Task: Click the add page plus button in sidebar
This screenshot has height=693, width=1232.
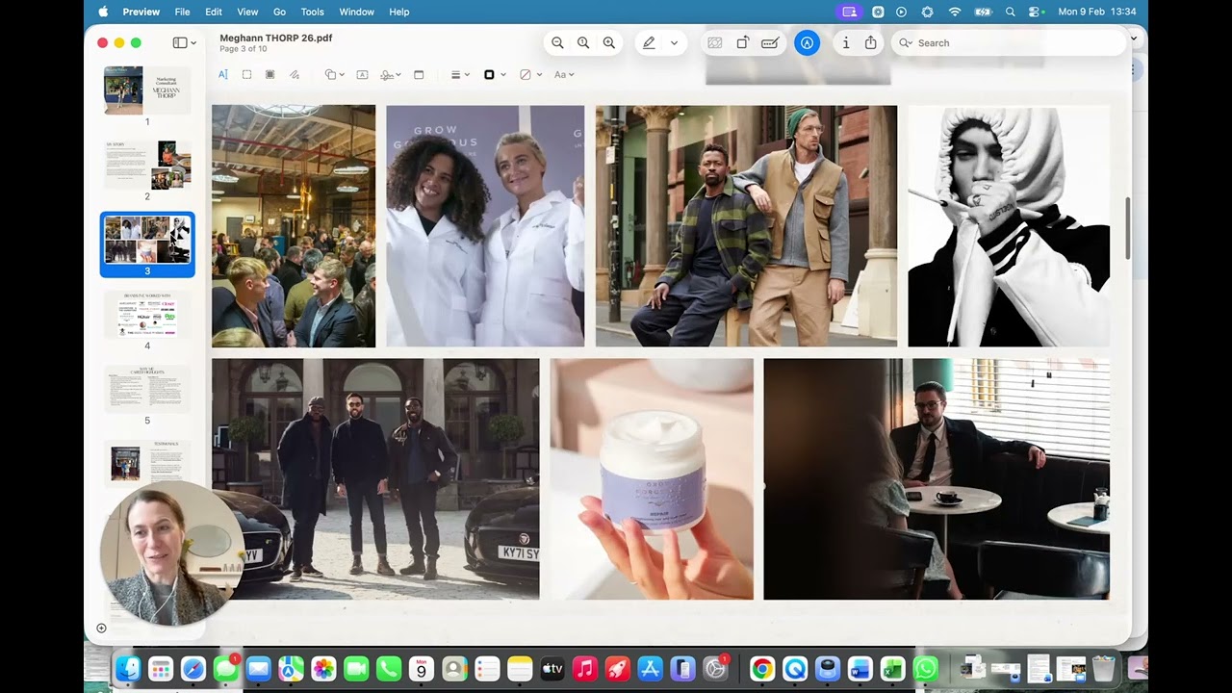Action: point(102,629)
